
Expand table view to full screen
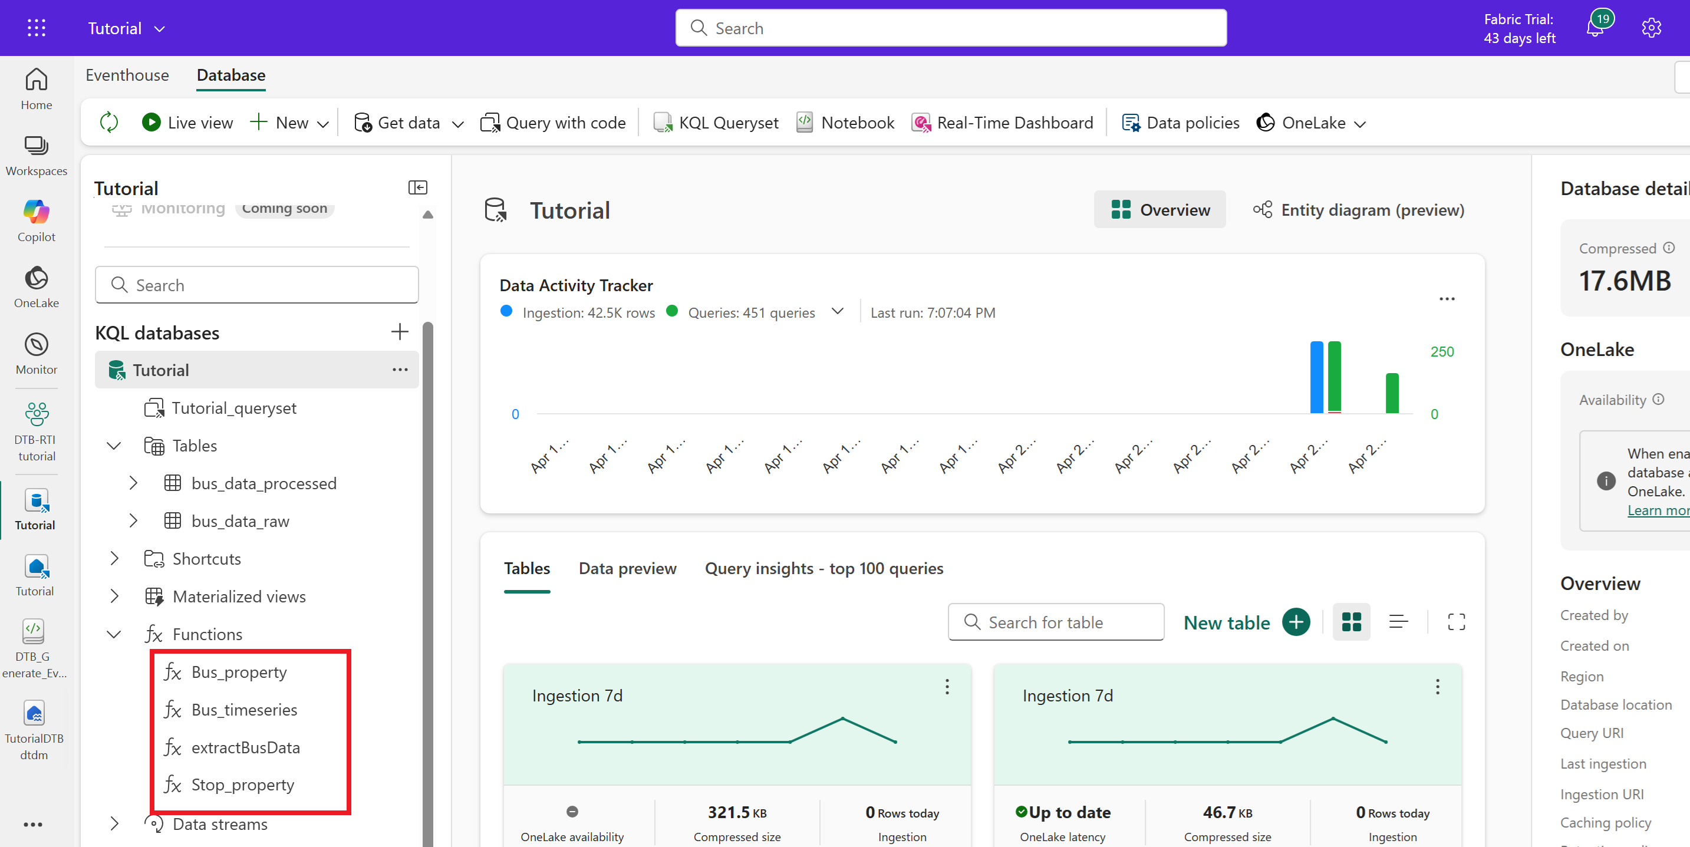click(1456, 622)
